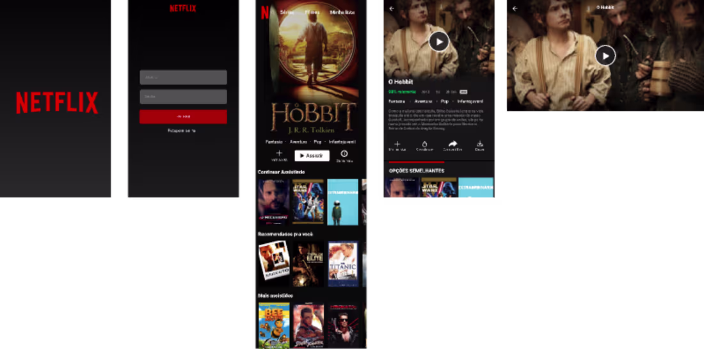
Task: Click the 'OPÇÕES SEMELHANTES' heading
Action: [x=416, y=171]
